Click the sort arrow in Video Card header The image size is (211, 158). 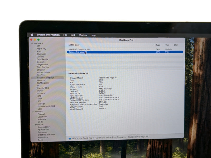[154, 45]
